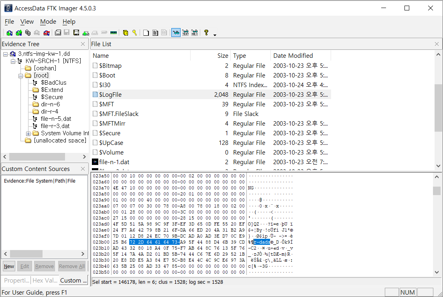Viewport: 443px width, 297px height.
Task: Open the Image Mounting tool icon
Action: click(x=28, y=33)
